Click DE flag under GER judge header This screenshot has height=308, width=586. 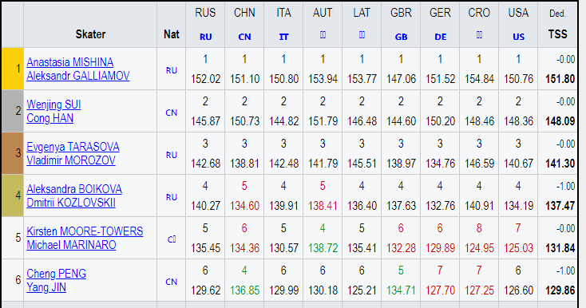tap(440, 37)
